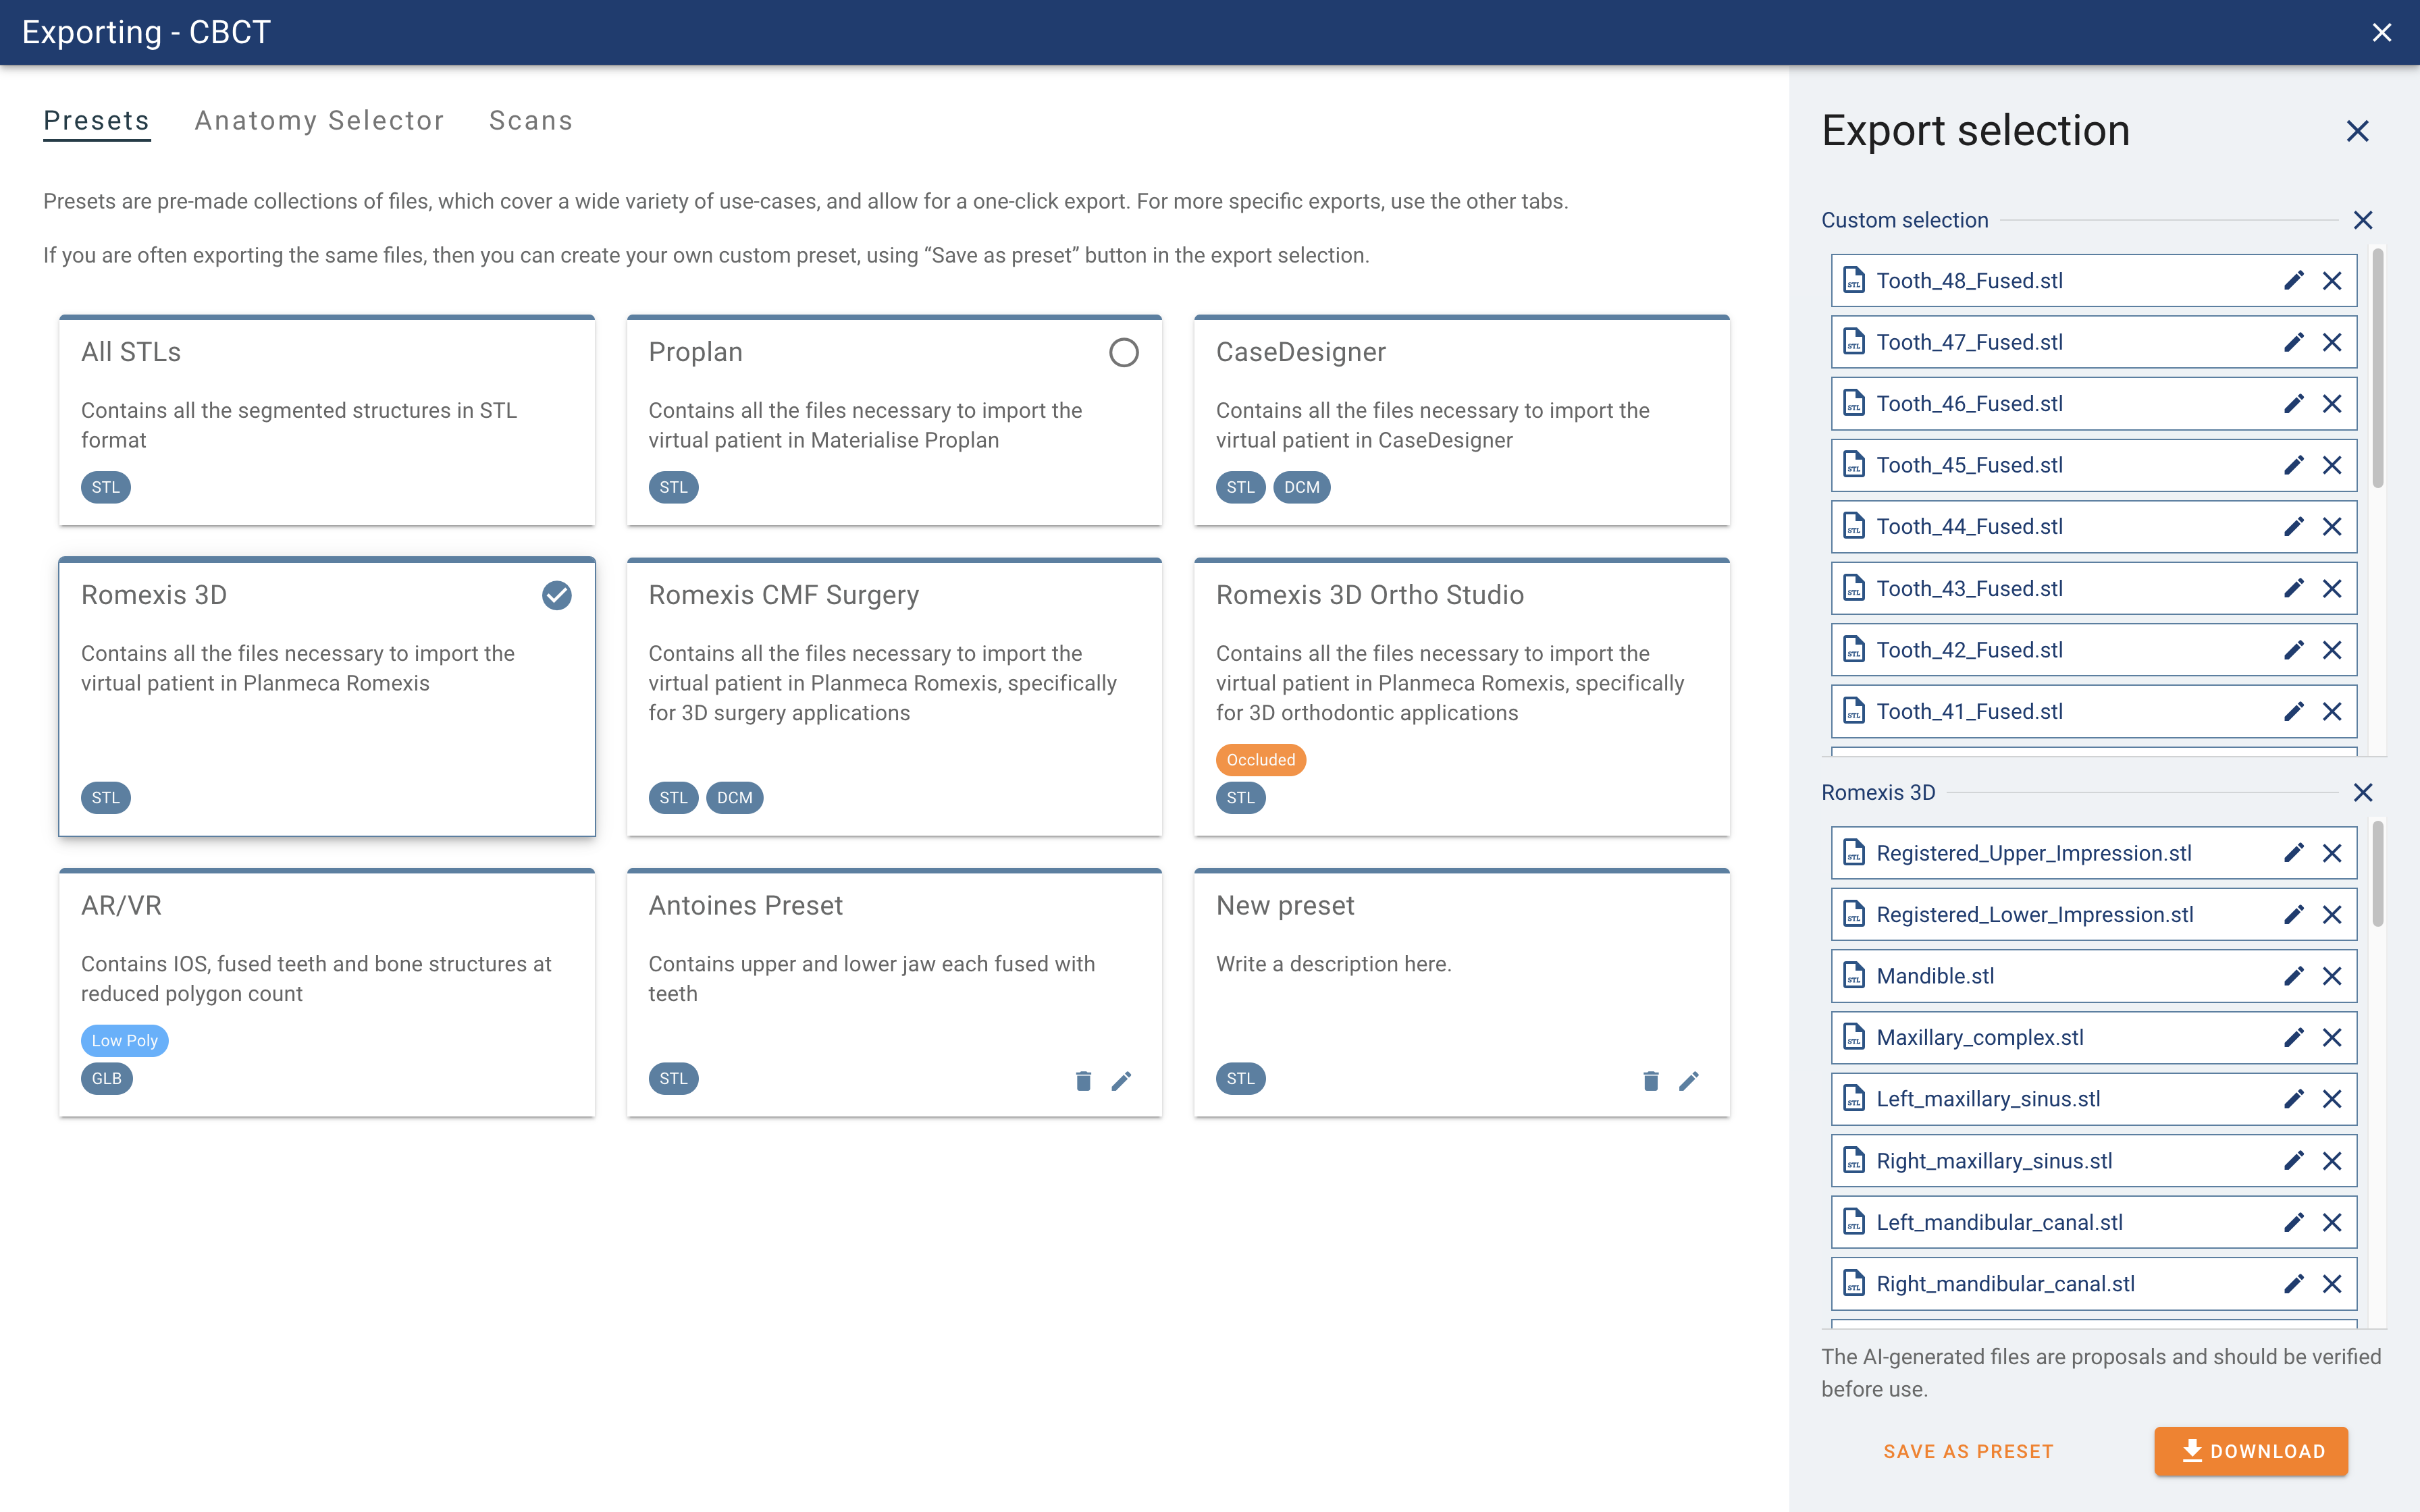Deselect the Romexis 3D preset checkmark
Screen dimensions: 2420x1512
[556, 595]
